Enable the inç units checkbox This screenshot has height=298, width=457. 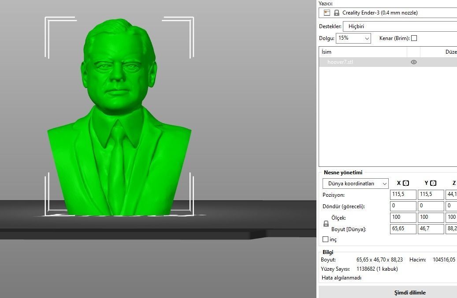click(x=326, y=239)
